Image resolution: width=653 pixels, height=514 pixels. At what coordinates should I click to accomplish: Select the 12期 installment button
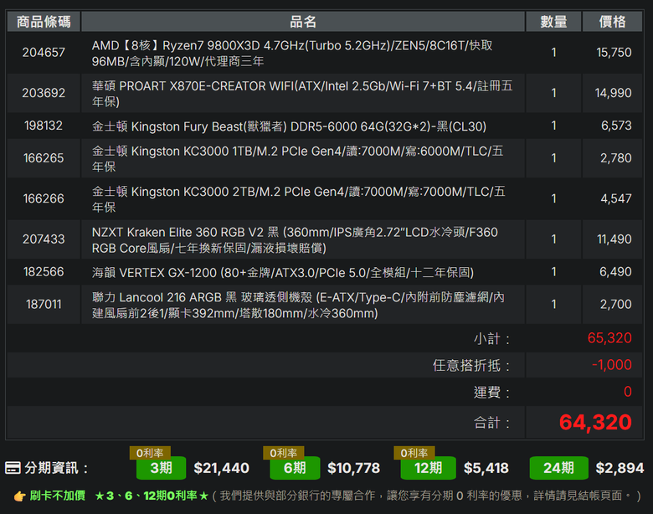tap(428, 468)
